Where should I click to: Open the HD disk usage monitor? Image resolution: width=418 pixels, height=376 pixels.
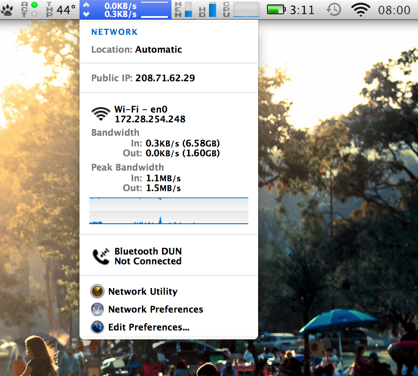(x=208, y=10)
